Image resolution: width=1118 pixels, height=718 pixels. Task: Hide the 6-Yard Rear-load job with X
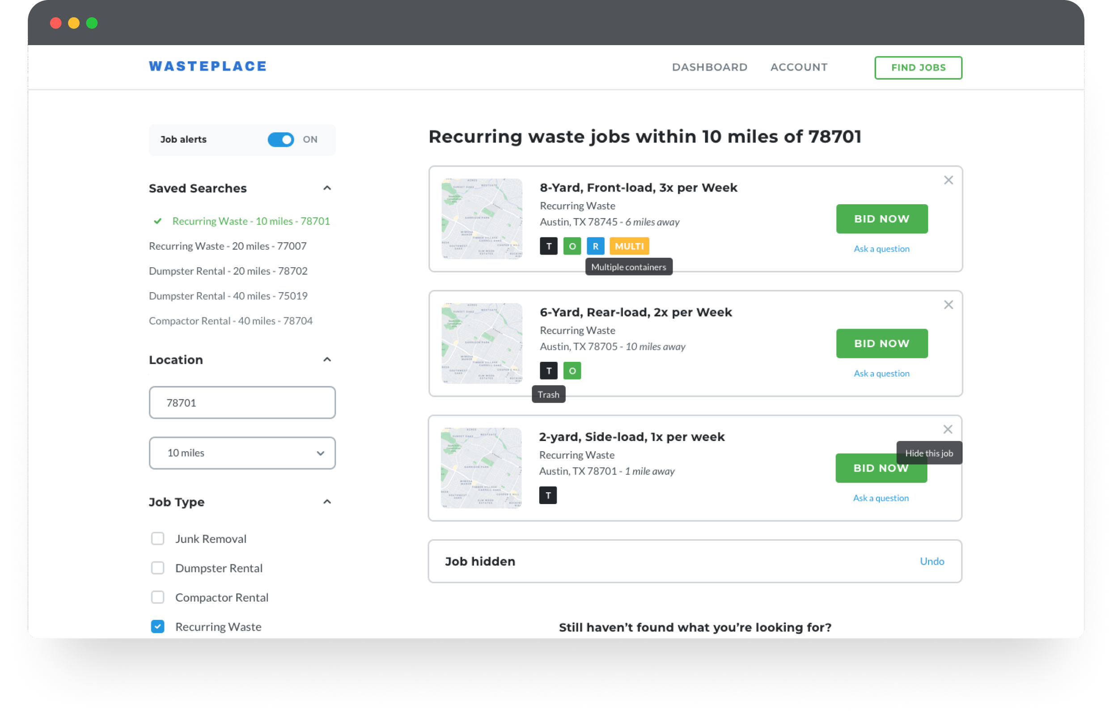(x=948, y=305)
